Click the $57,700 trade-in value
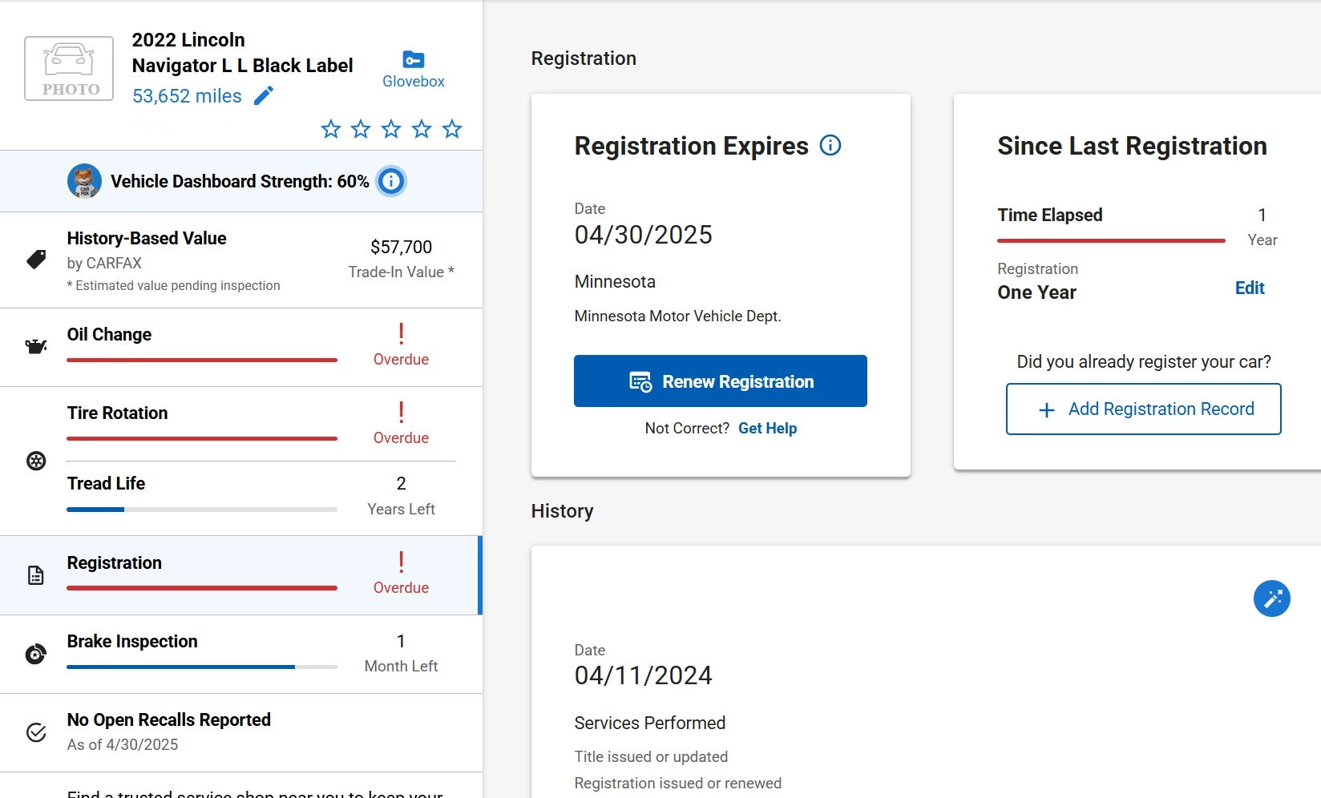 pos(401,247)
